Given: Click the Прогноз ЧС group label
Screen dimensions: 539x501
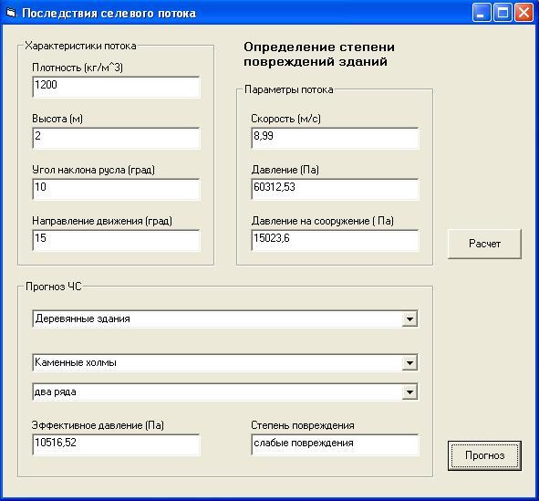Looking at the screenshot, I should coord(54,287).
